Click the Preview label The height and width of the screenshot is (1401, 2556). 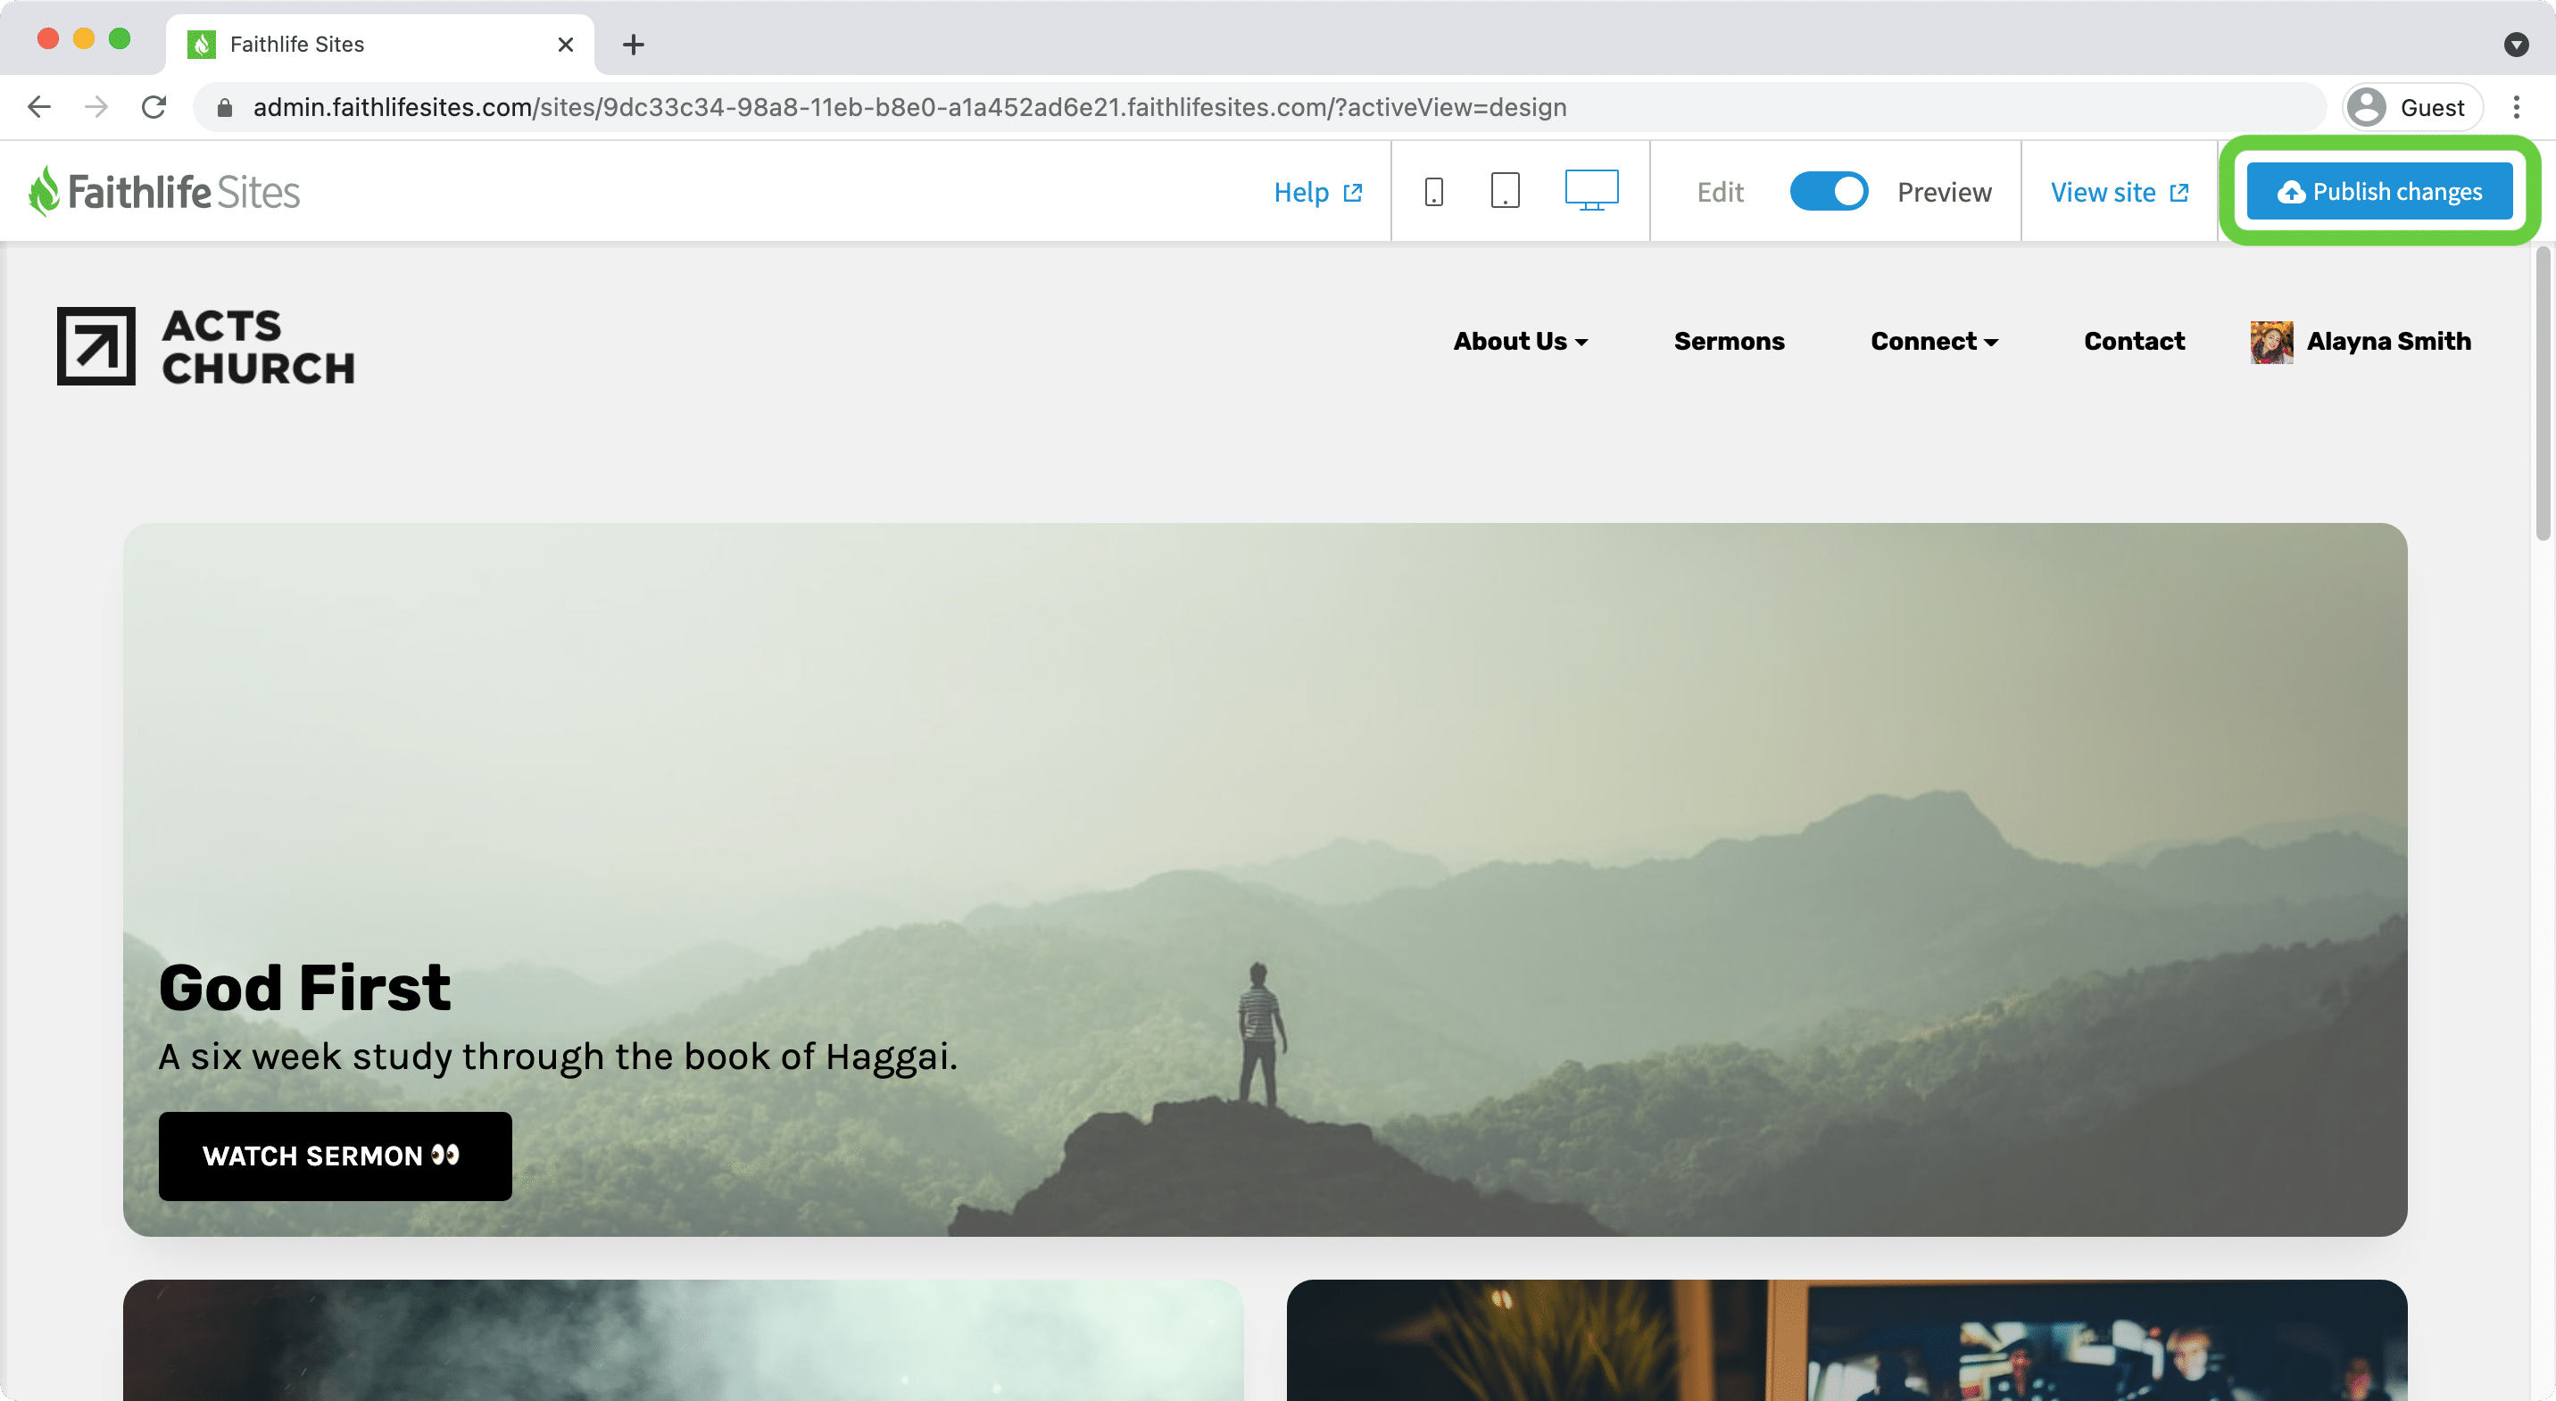tap(1944, 193)
